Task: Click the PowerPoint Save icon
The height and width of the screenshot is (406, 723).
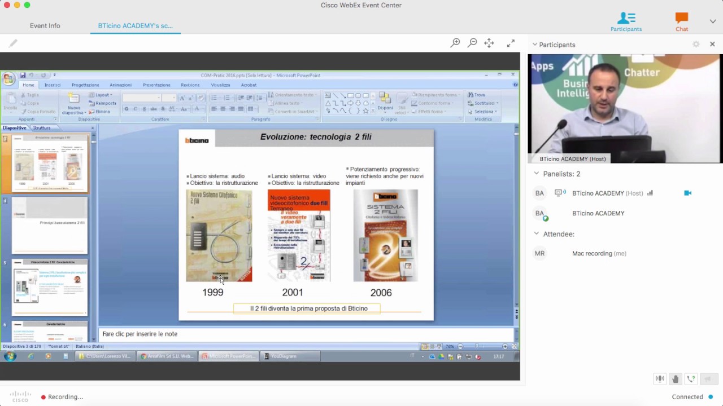Action: [x=23, y=75]
